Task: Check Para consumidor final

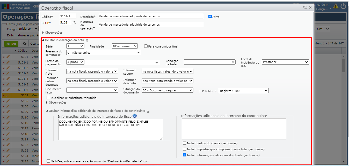Action: point(146,46)
